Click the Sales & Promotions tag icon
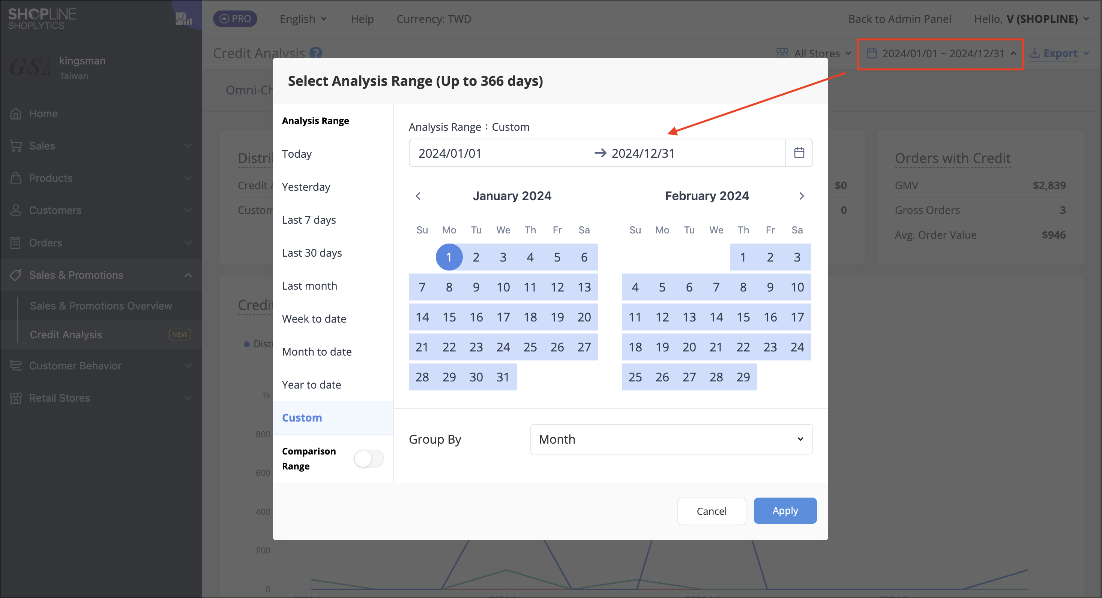The width and height of the screenshot is (1102, 598). tap(15, 275)
